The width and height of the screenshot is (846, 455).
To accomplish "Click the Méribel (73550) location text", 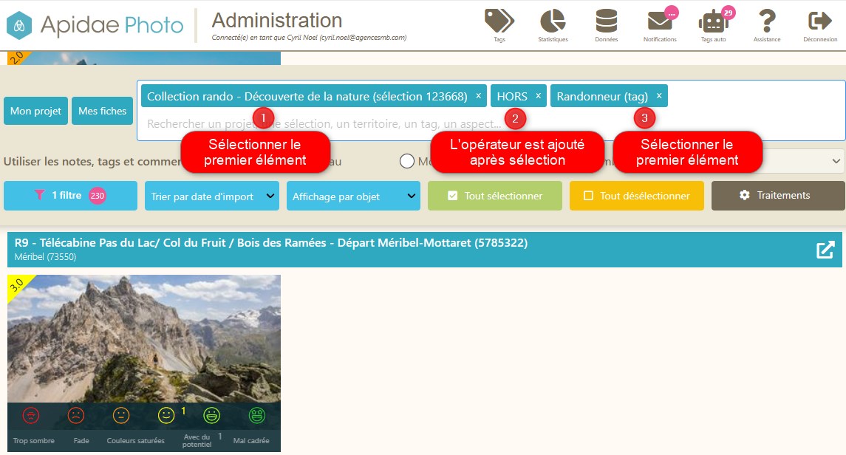I will (x=45, y=256).
